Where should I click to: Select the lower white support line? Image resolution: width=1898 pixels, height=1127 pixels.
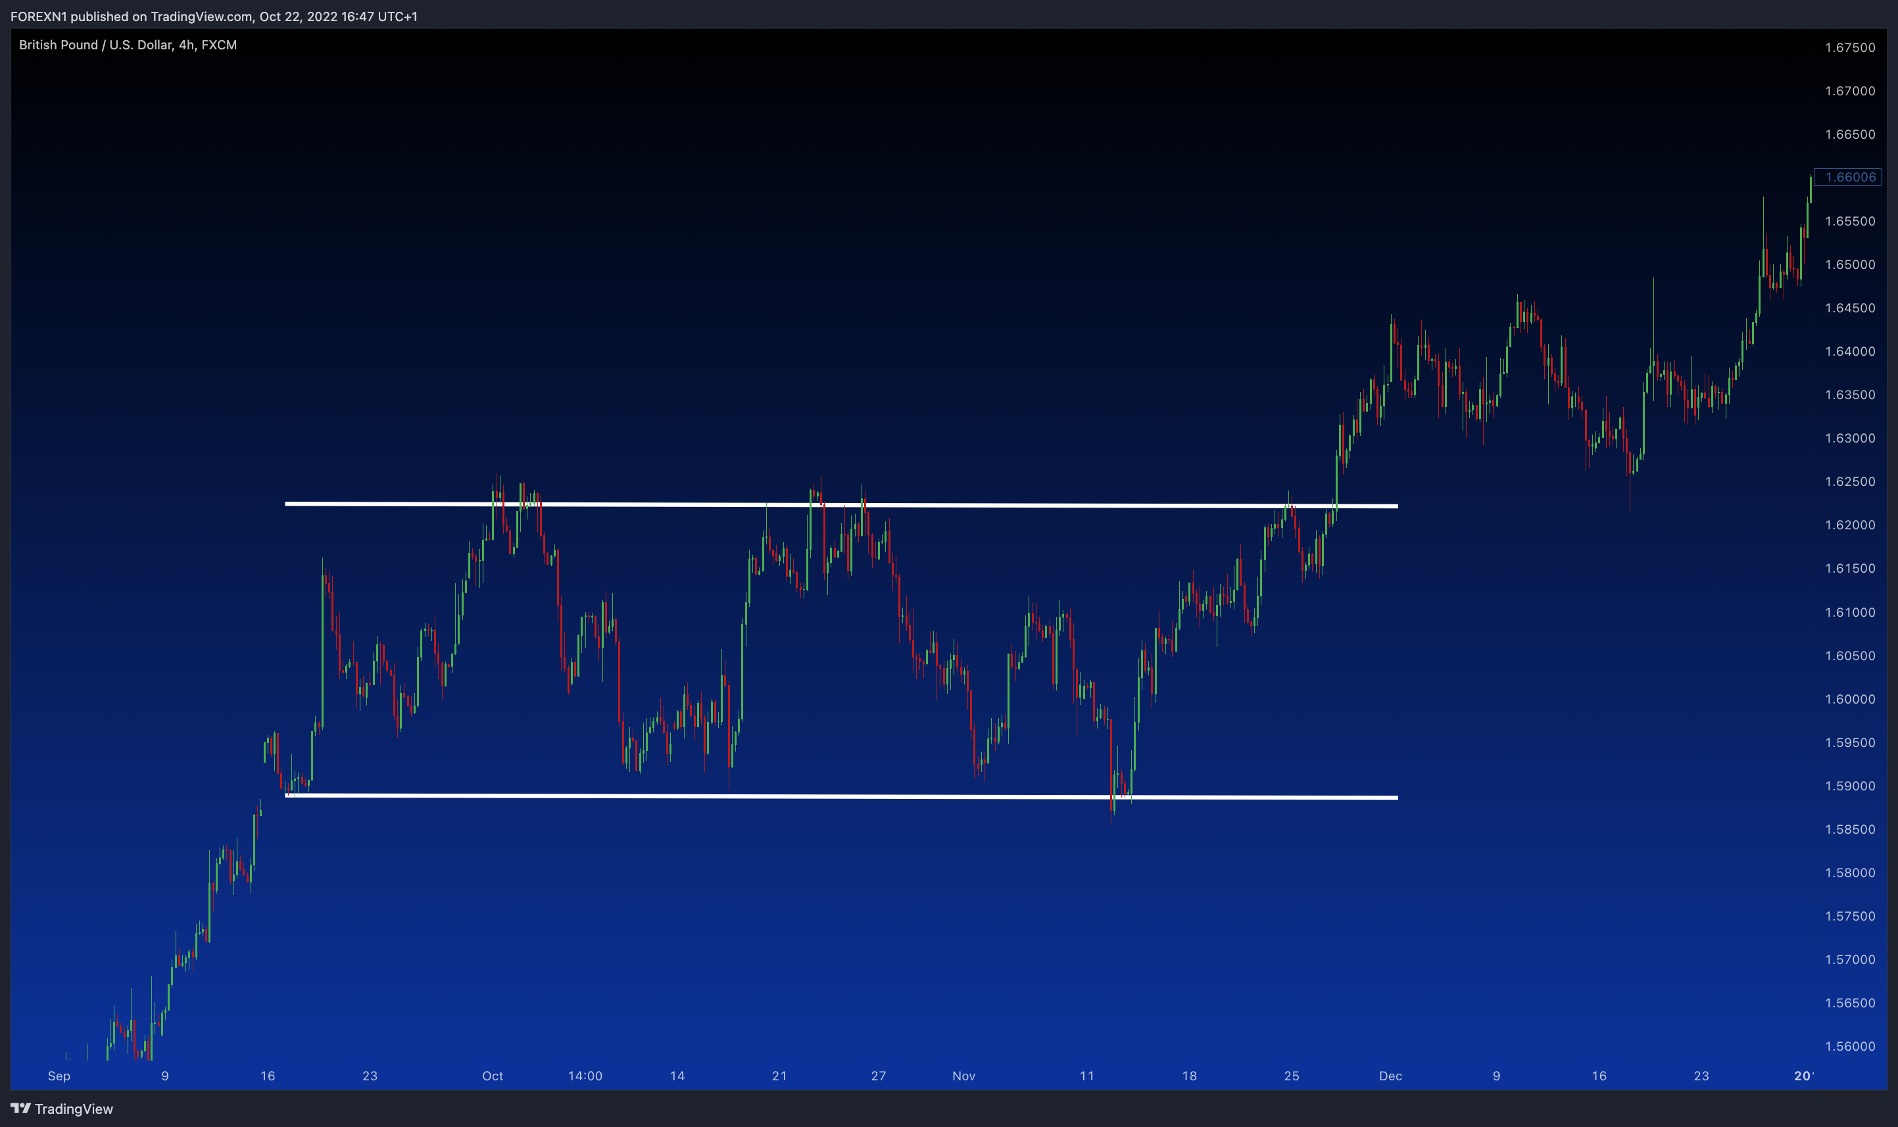(840, 796)
